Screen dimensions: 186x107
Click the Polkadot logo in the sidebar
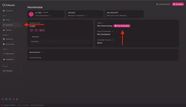[x=9, y=5]
